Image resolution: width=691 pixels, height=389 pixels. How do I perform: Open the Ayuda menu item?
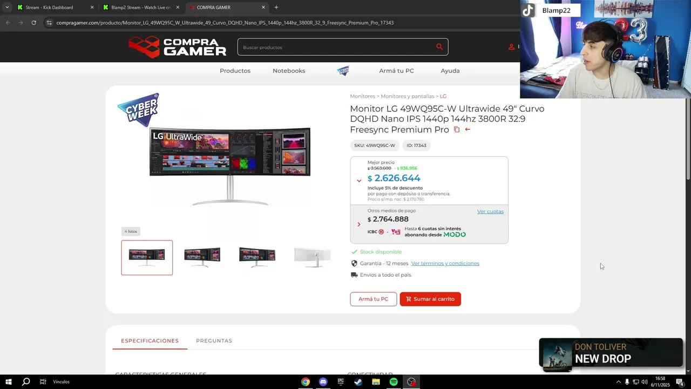pyautogui.click(x=450, y=71)
